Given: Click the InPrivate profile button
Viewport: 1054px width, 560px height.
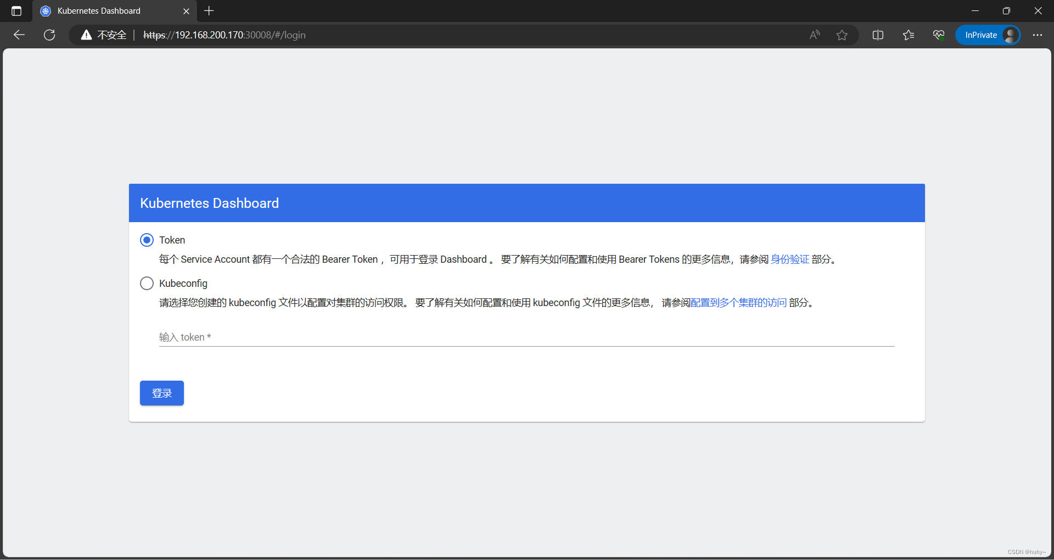Looking at the screenshot, I should click(988, 35).
